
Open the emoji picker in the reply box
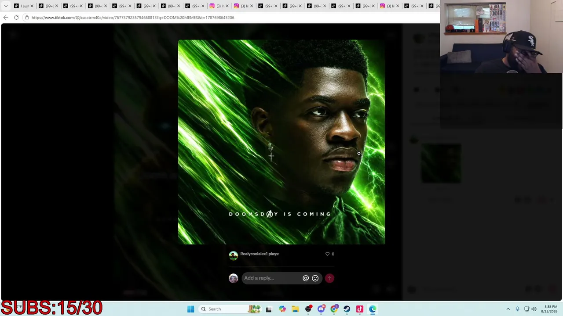click(315, 278)
